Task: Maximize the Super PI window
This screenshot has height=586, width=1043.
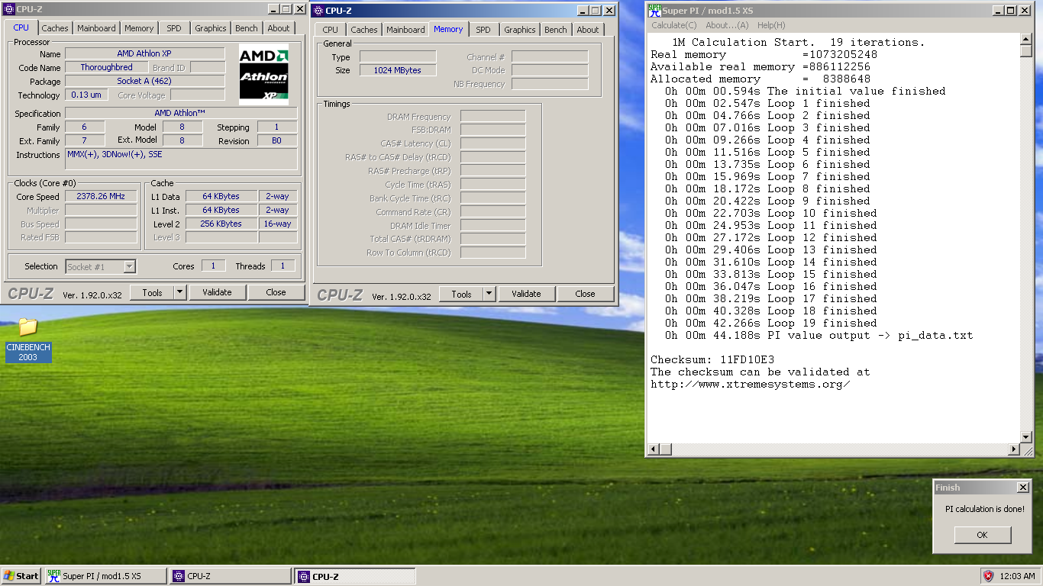Action: (x=1010, y=11)
